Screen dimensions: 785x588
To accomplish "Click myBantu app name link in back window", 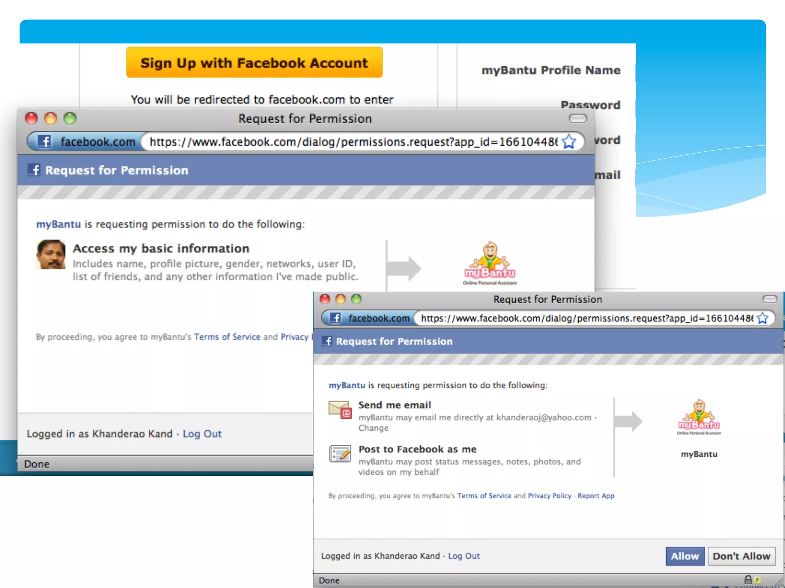I will pos(59,224).
